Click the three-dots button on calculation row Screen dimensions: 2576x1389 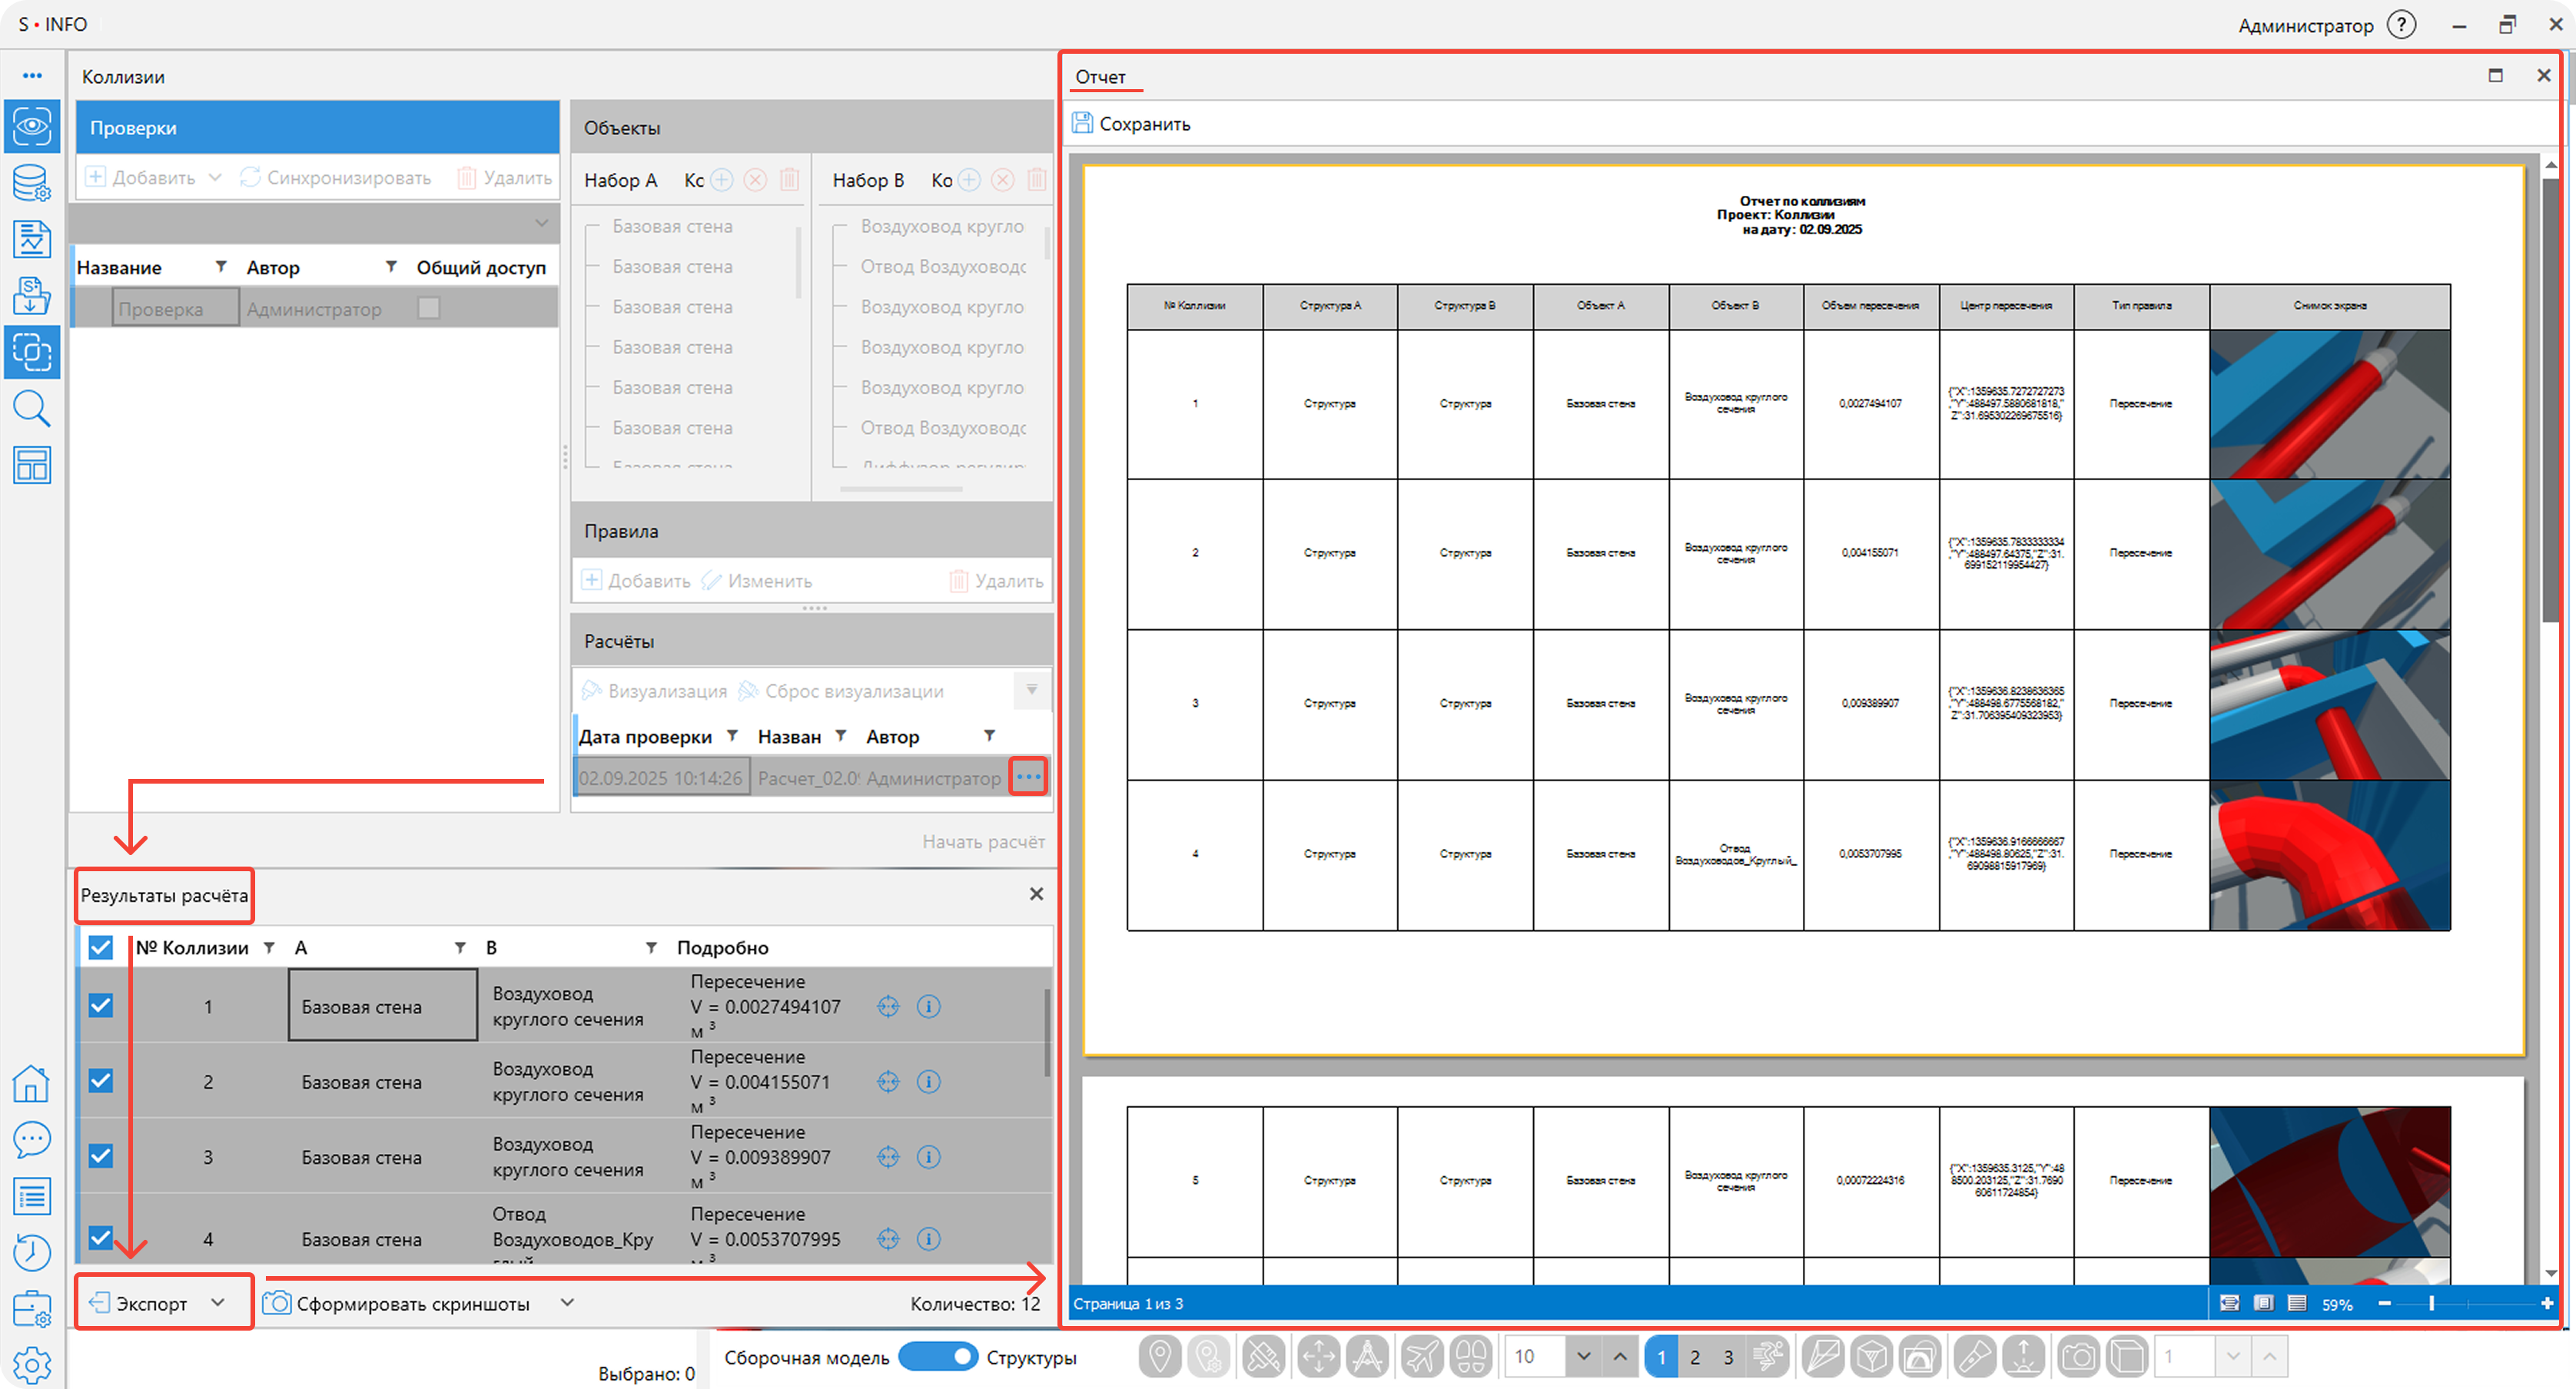pos(1028,777)
